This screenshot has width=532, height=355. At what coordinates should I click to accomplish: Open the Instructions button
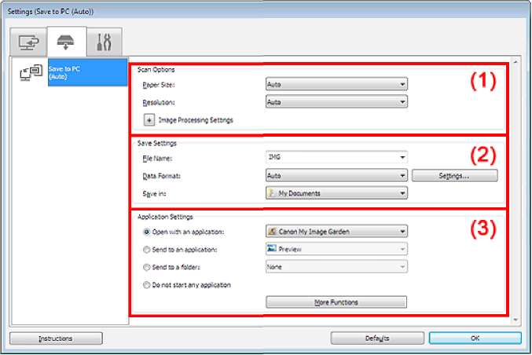click(56, 339)
